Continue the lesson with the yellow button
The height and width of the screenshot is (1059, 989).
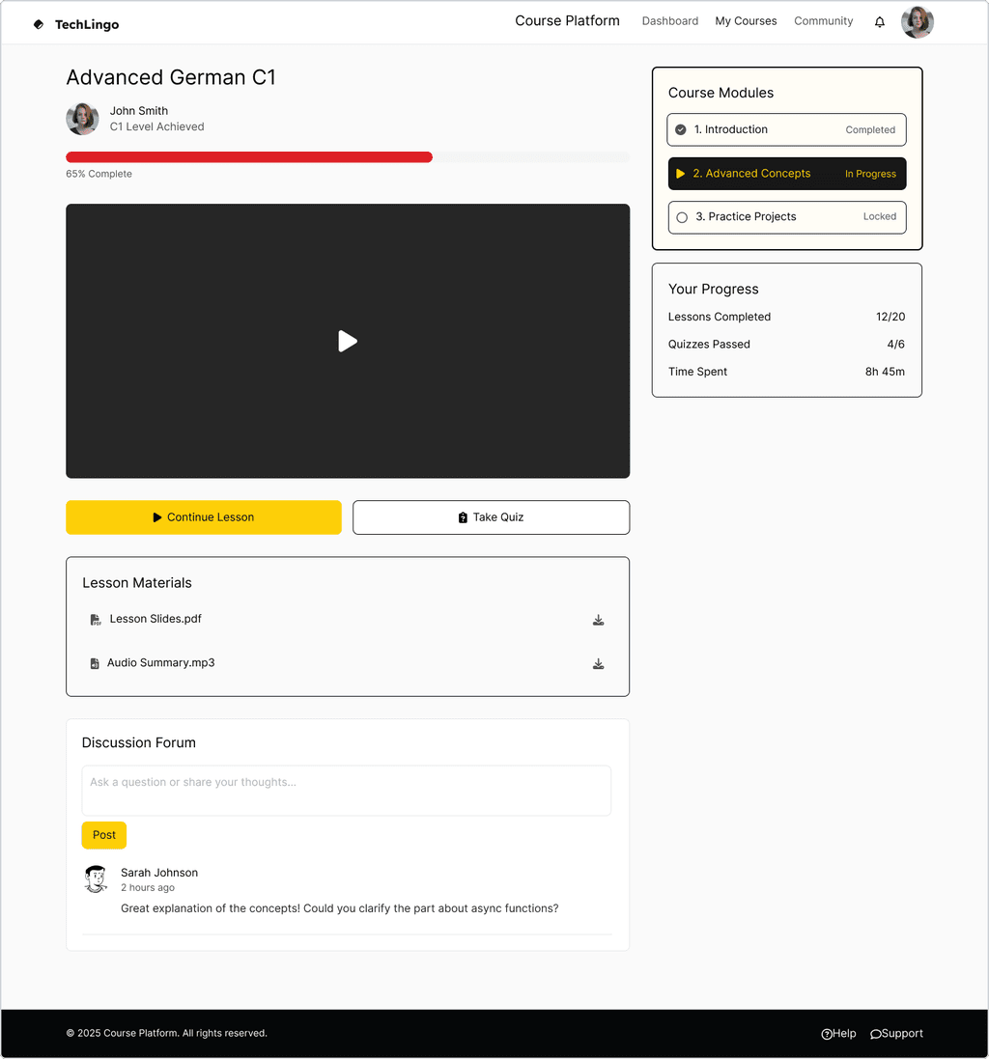tap(204, 517)
